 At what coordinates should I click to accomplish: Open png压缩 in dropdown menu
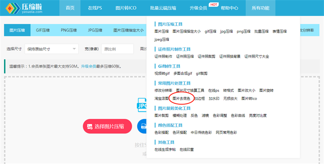click(x=243, y=32)
